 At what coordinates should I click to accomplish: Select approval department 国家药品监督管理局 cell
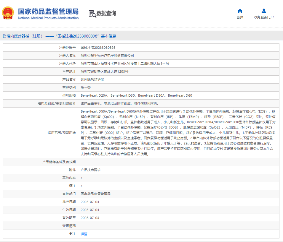point(95,194)
